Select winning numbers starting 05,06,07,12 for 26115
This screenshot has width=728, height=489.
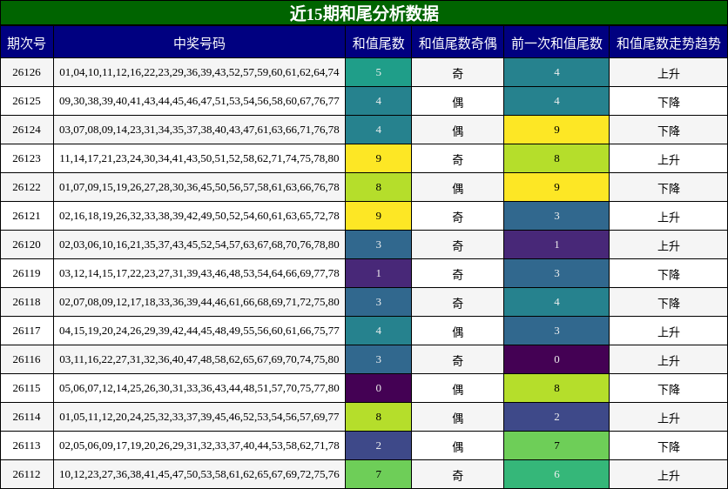199,388
